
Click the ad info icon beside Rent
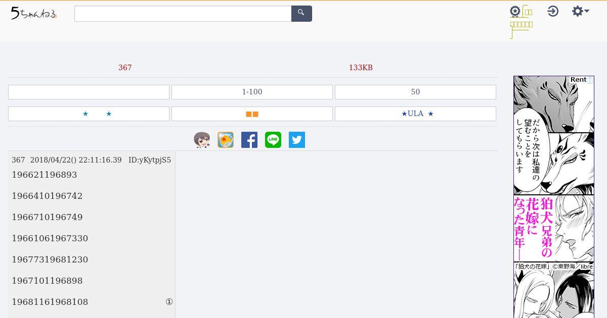pyautogui.click(x=590, y=80)
